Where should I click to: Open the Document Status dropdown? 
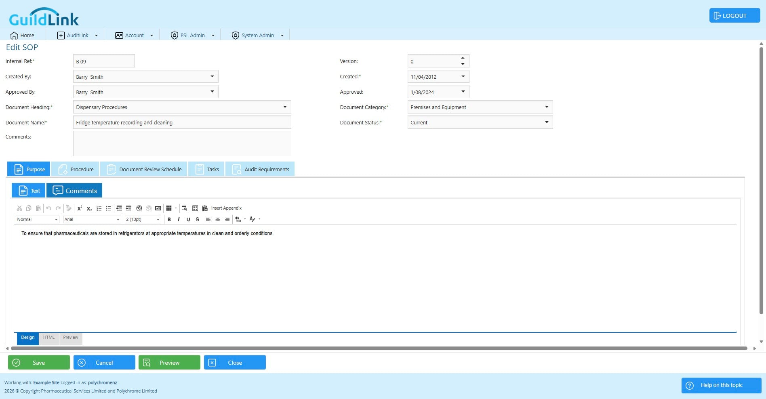coord(547,122)
